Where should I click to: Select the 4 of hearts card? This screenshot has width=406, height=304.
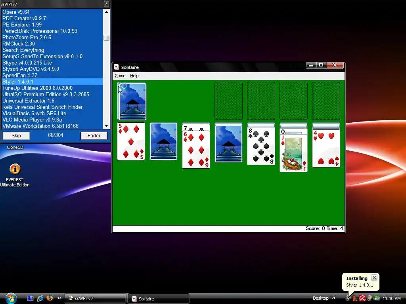coord(326,148)
